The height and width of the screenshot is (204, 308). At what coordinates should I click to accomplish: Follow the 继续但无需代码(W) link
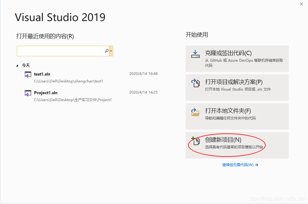(x=240, y=165)
